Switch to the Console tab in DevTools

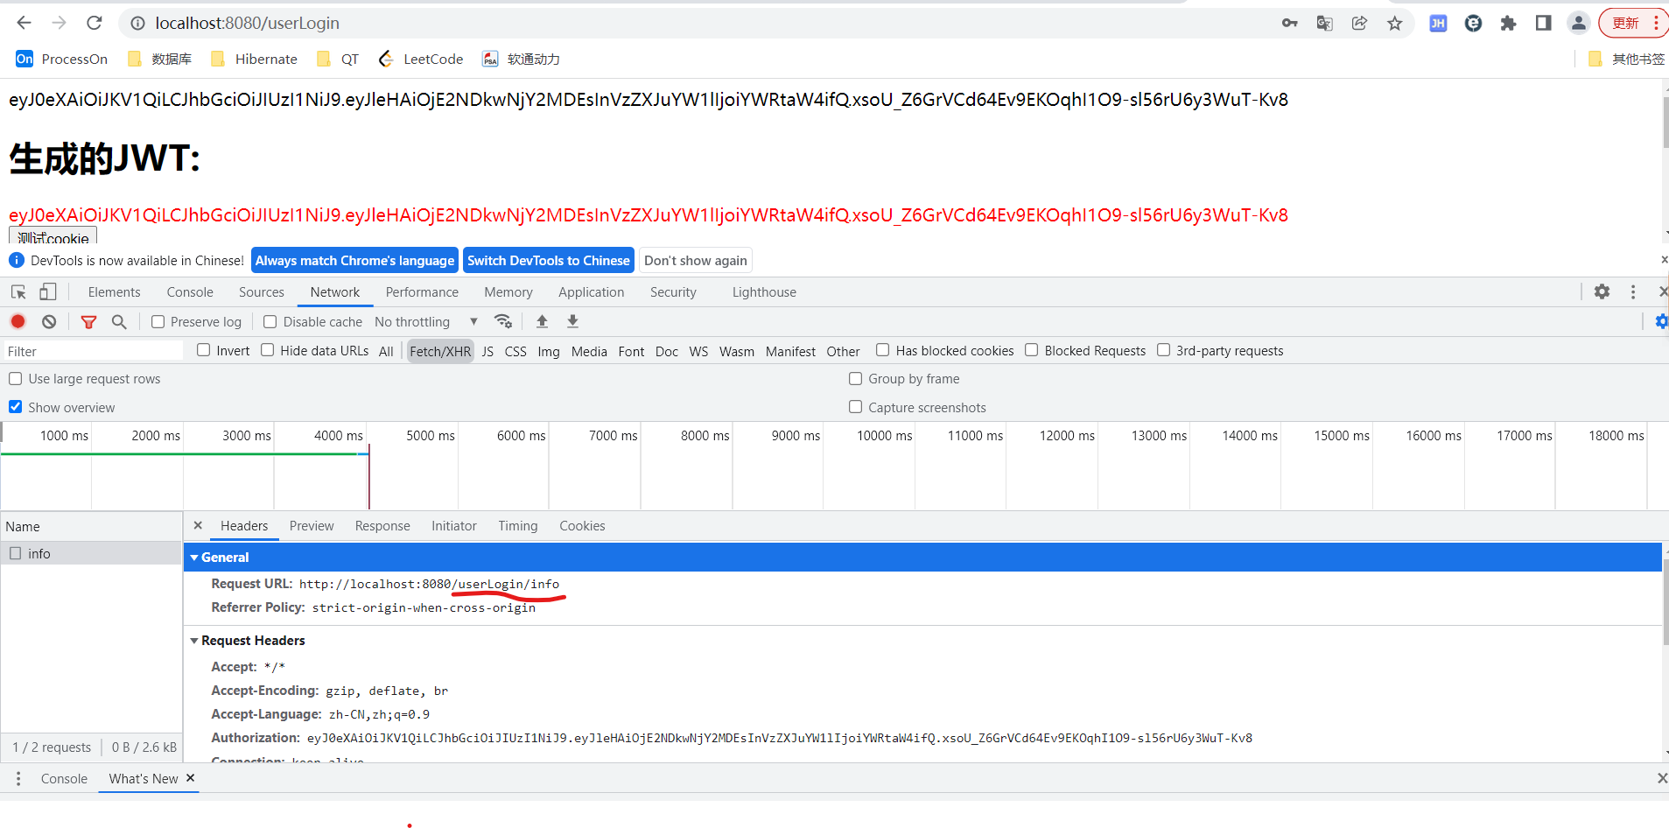190,292
